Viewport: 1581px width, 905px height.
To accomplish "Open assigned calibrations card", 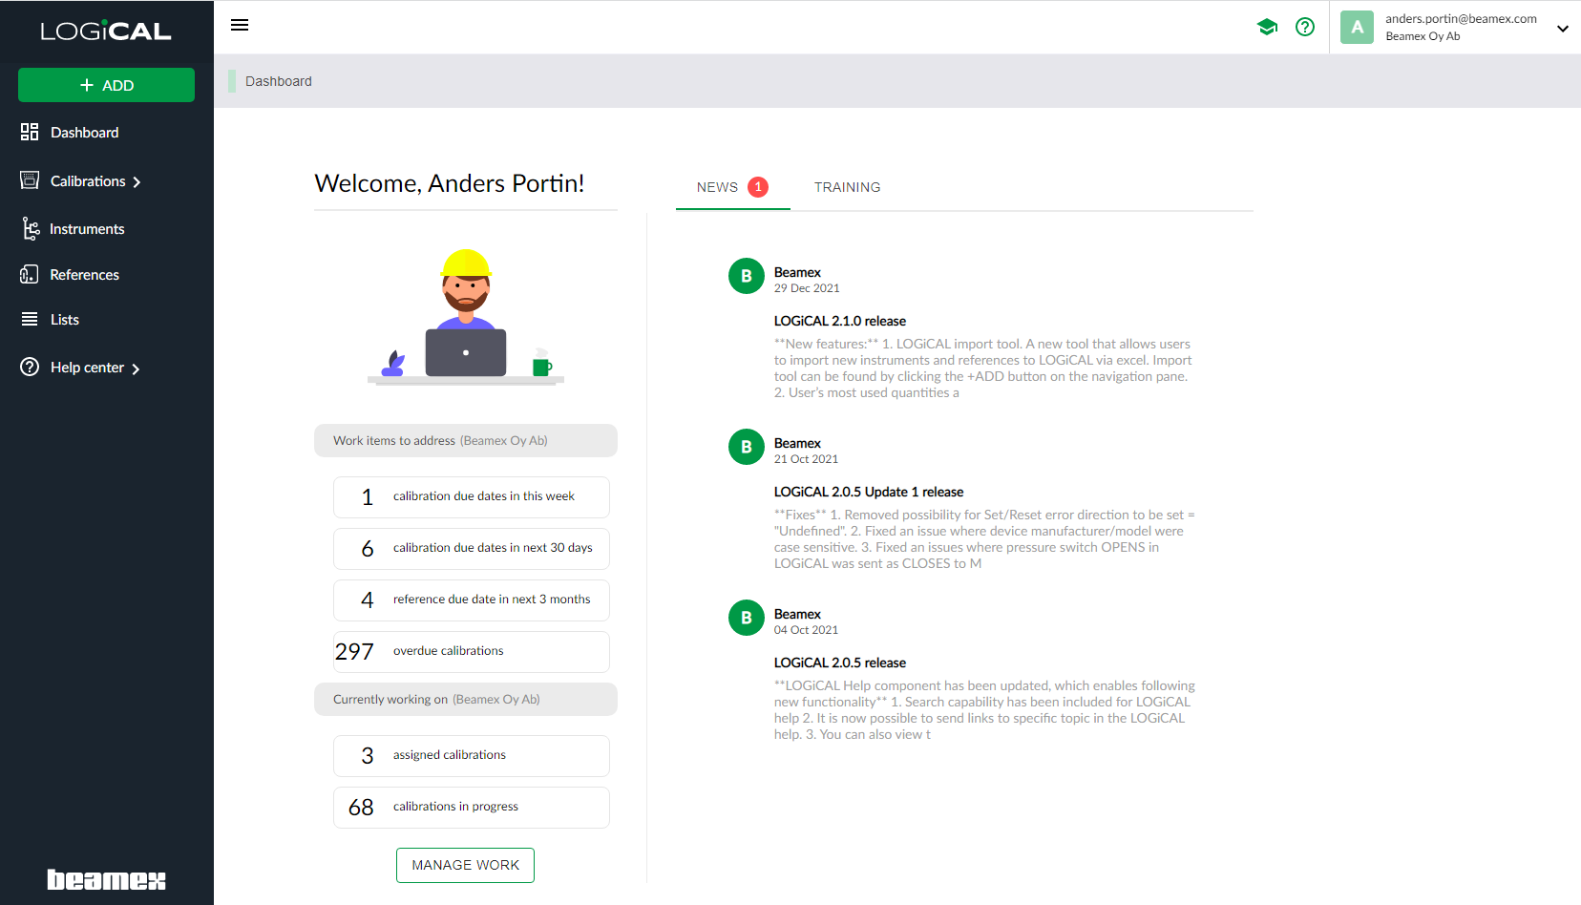I will click(472, 756).
